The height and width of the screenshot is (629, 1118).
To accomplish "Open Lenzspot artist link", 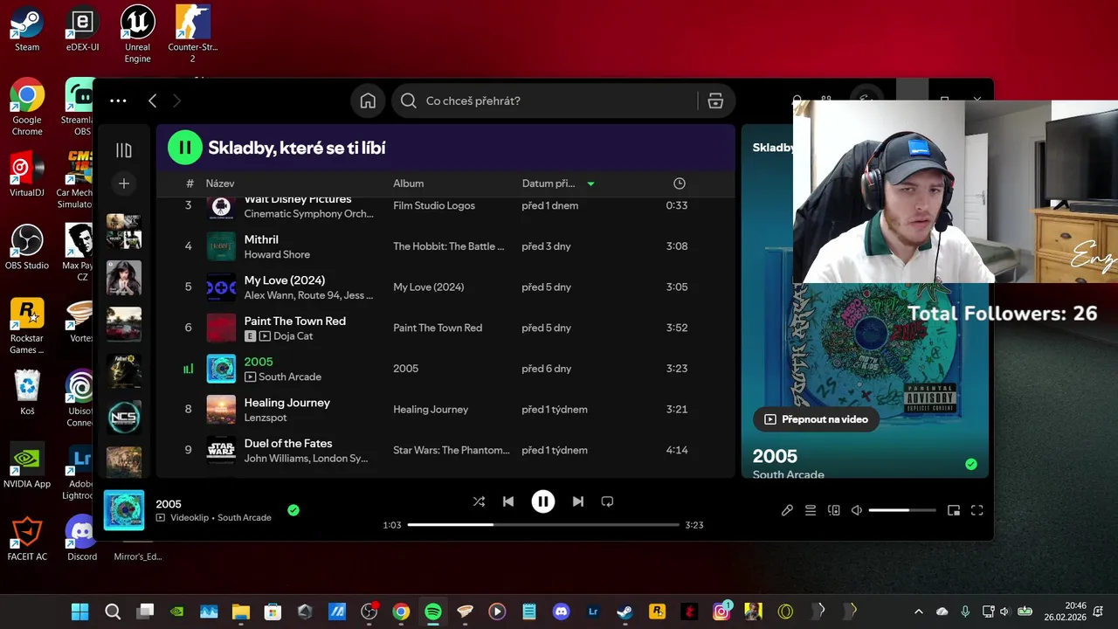I will pyautogui.click(x=266, y=418).
